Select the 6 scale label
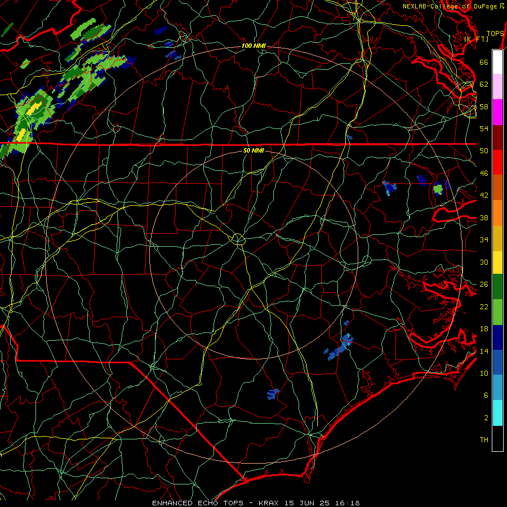The image size is (507, 507). 486,395
